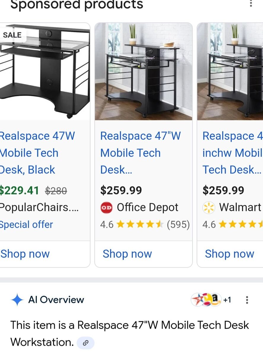Tap the SALE badge on first product
This screenshot has height=356, width=263.
click(12, 35)
